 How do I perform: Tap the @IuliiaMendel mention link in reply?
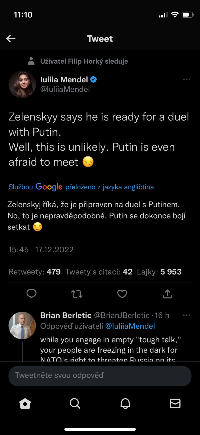click(130, 326)
